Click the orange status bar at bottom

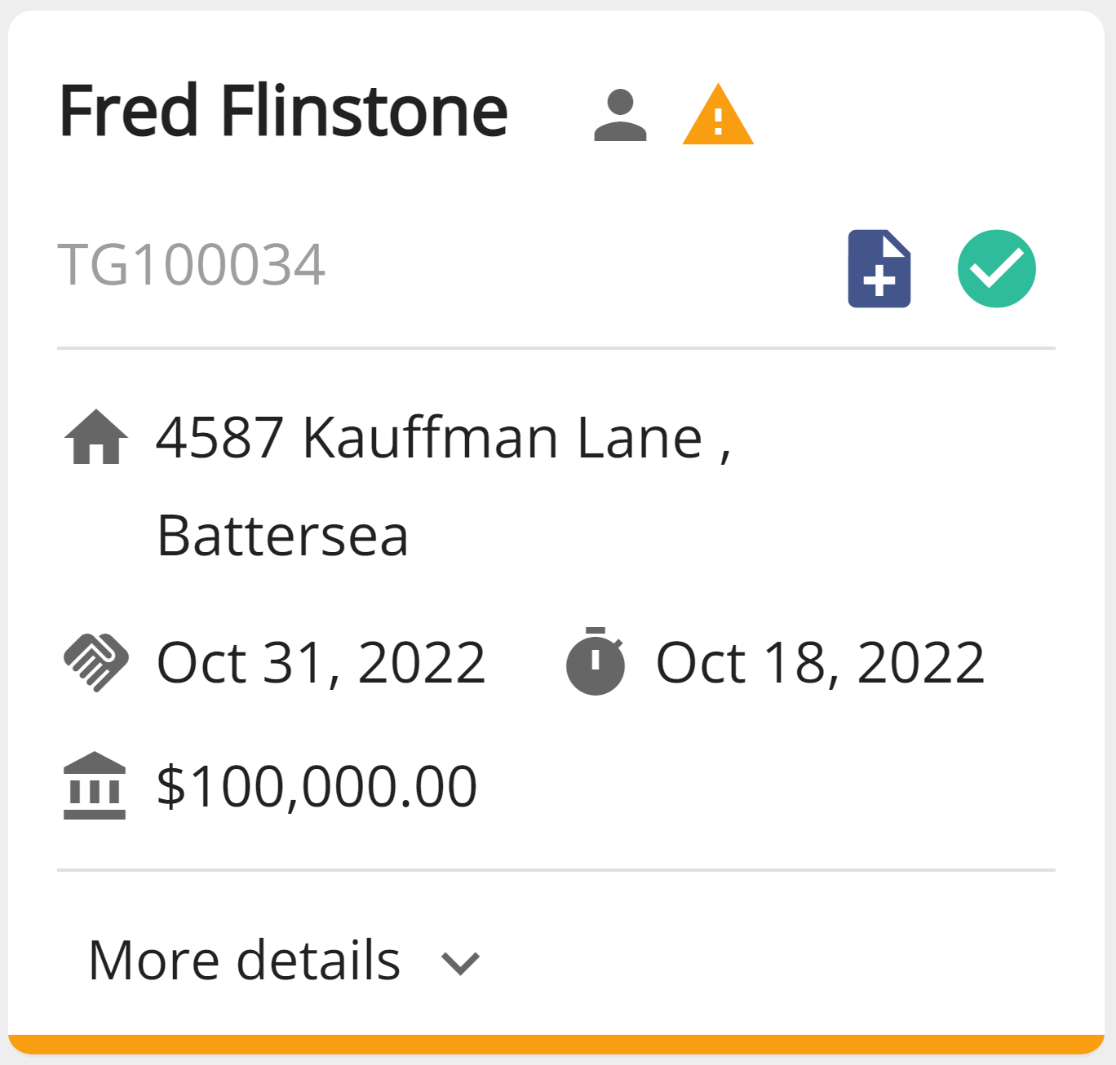pos(556,1045)
